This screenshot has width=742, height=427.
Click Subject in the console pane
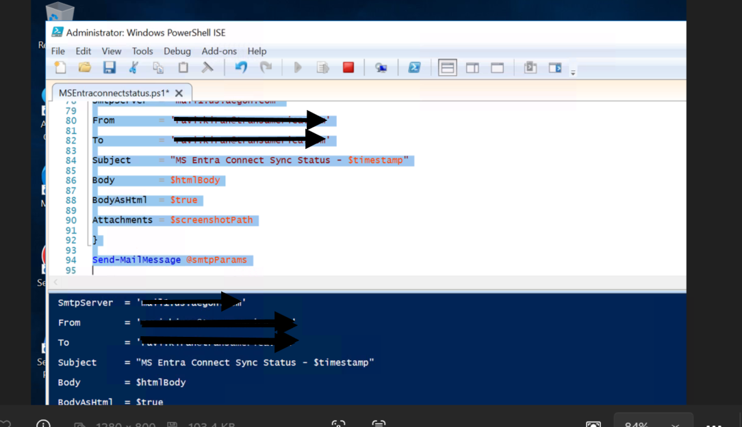[x=77, y=362]
